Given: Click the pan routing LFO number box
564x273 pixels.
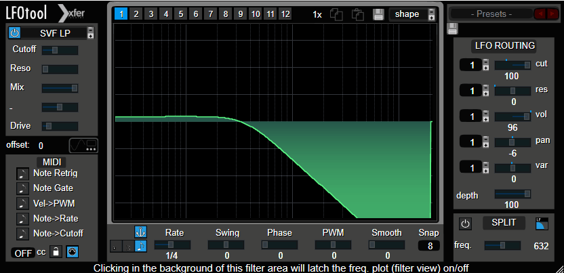Looking at the screenshot, I should [x=471, y=142].
